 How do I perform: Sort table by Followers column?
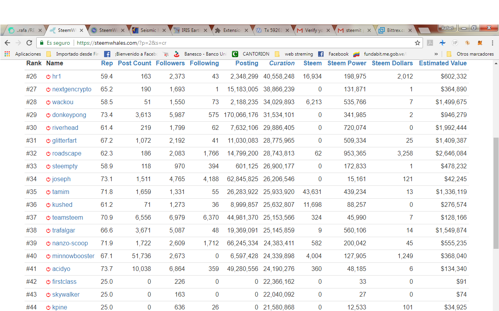[170, 63]
